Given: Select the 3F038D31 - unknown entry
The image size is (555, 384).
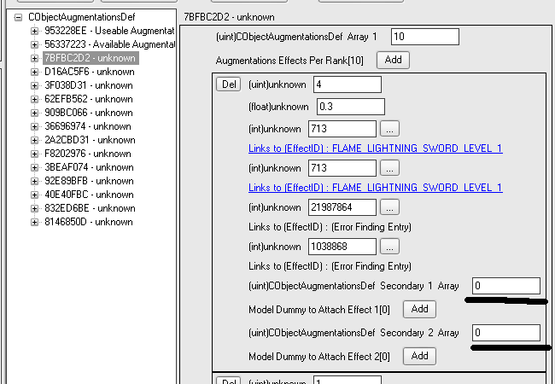Looking at the screenshot, I should point(89,85).
